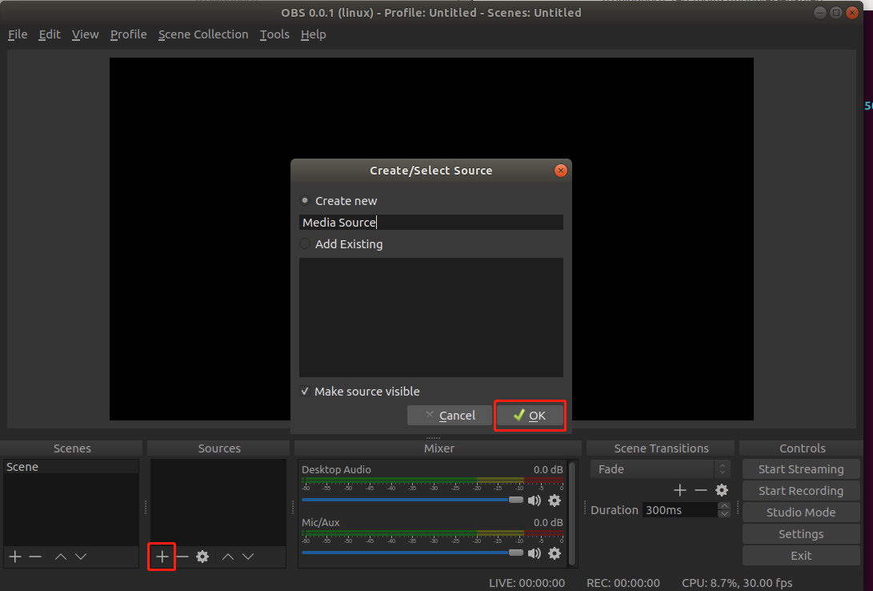Remove source with minus icon in Sources
Viewport: 873px width, 591px height.
(182, 557)
